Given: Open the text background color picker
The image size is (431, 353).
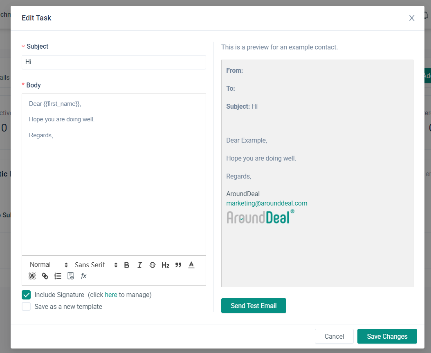Looking at the screenshot, I should [x=32, y=276].
